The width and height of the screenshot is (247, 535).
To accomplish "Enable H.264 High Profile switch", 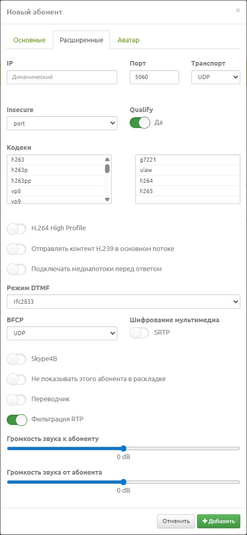I will click(x=16, y=229).
